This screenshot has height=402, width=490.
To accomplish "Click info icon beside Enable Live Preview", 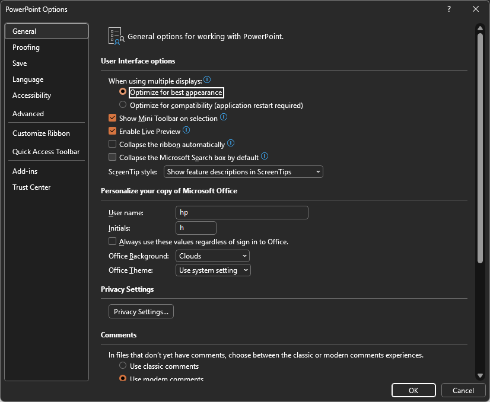I will (x=186, y=130).
